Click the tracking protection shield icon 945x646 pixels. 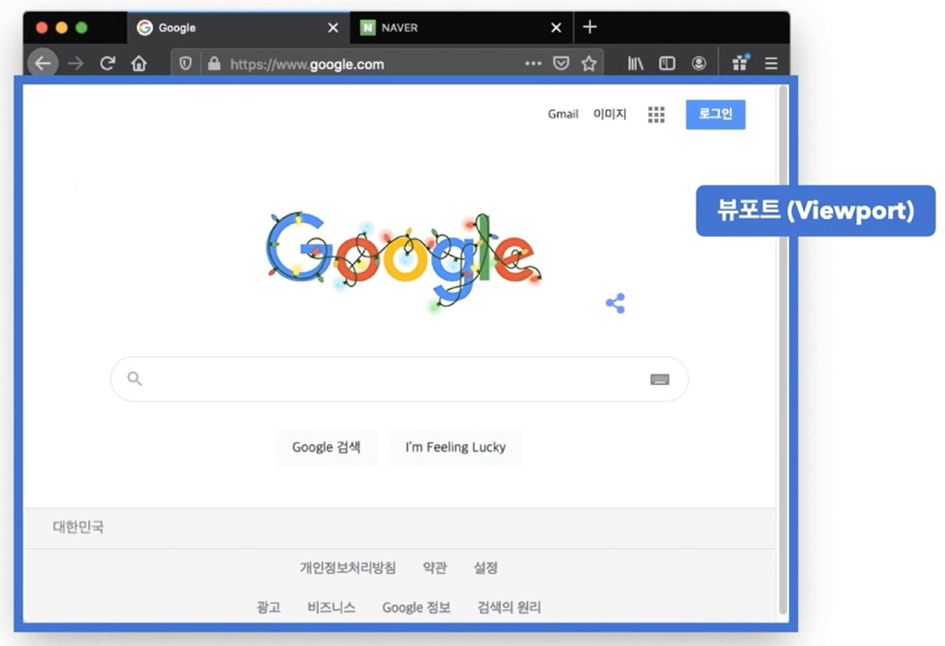tap(185, 64)
